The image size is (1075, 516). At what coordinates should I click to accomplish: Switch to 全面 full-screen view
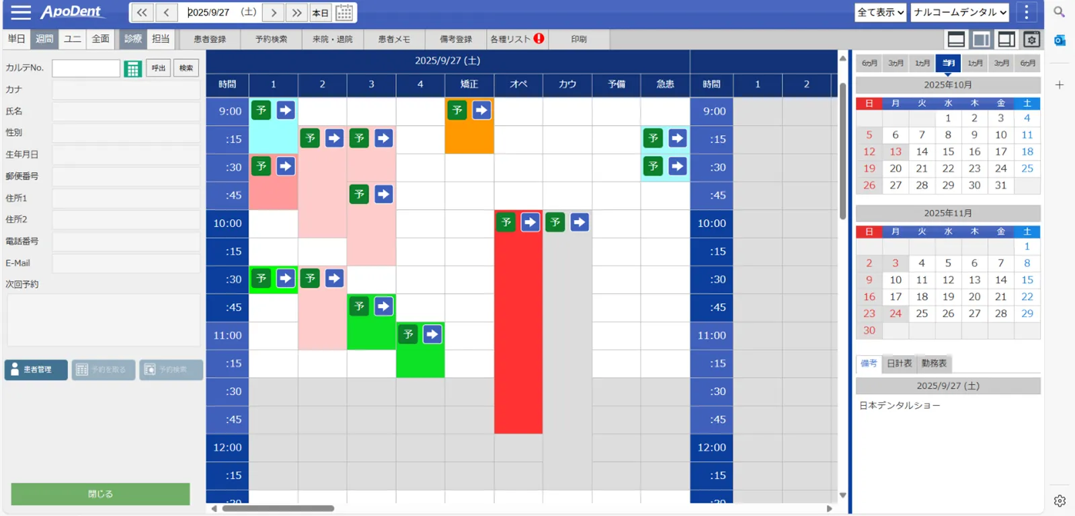[x=100, y=39]
